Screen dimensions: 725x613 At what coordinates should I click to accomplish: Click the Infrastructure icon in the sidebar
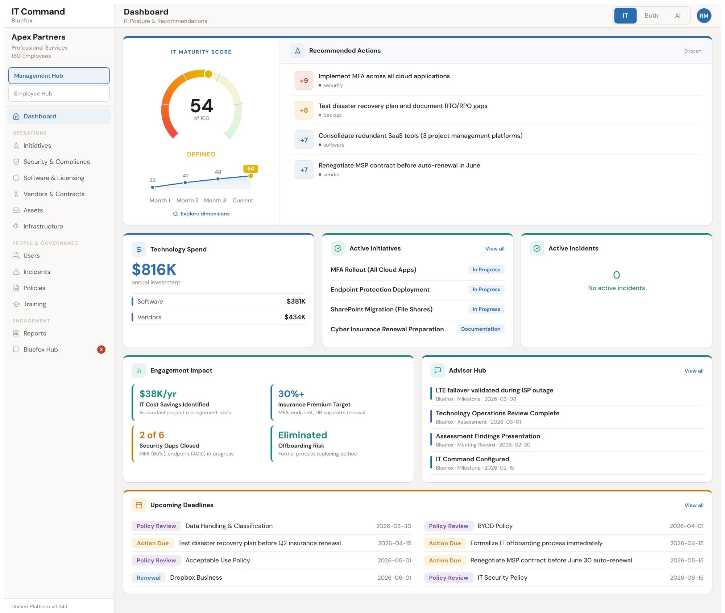pyautogui.click(x=16, y=226)
